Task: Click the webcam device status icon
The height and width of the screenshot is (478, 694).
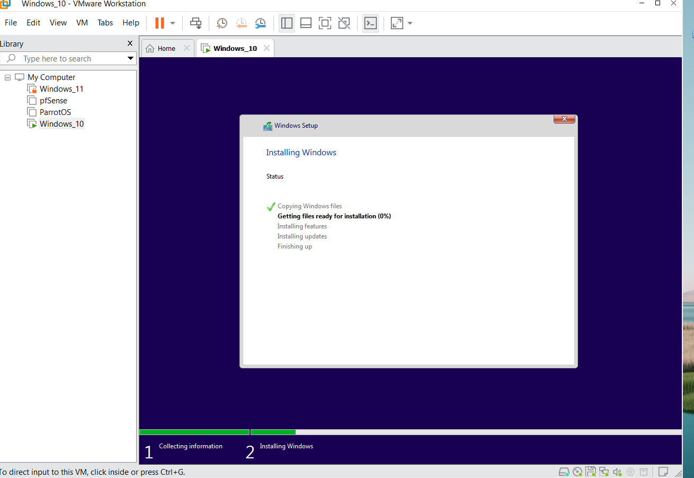Action: point(630,472)
